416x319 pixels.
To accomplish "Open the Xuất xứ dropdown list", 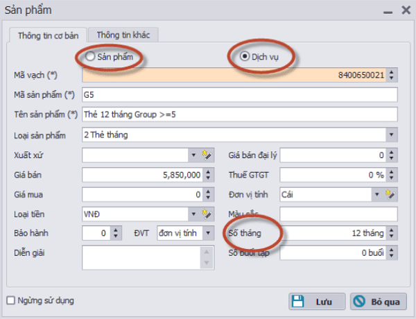I will (193, 155).
